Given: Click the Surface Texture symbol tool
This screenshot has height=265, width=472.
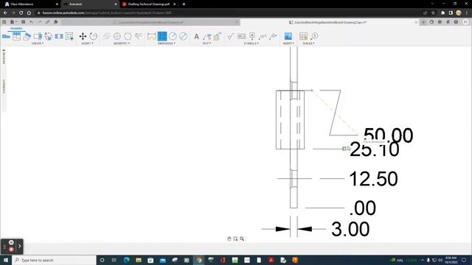Looking at the screenshot, I should click(x=231, y=36).
